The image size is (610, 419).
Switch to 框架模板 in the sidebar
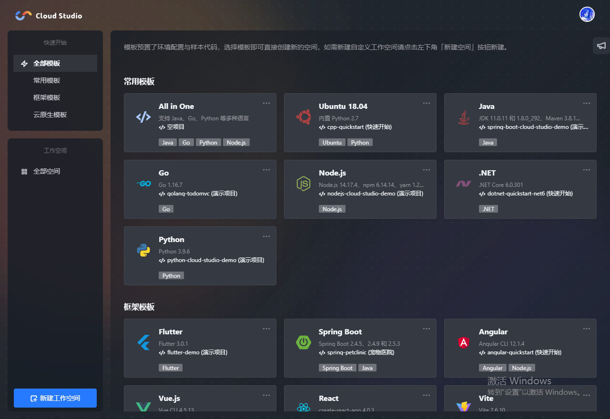point(47,97)
